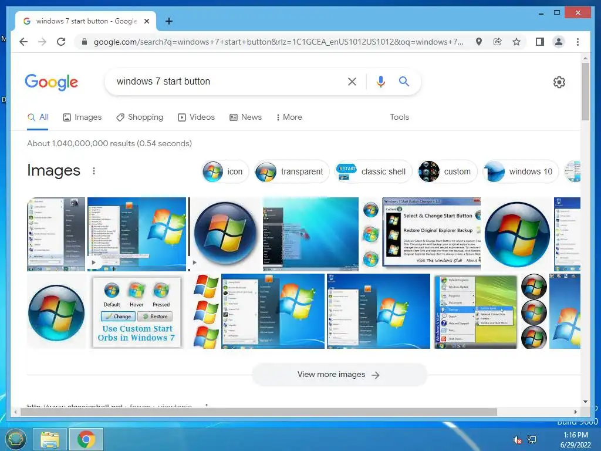Screen dimensions: 601x451
Task: Filter images by 'icon' chip
Action: (x=225, y=171)
